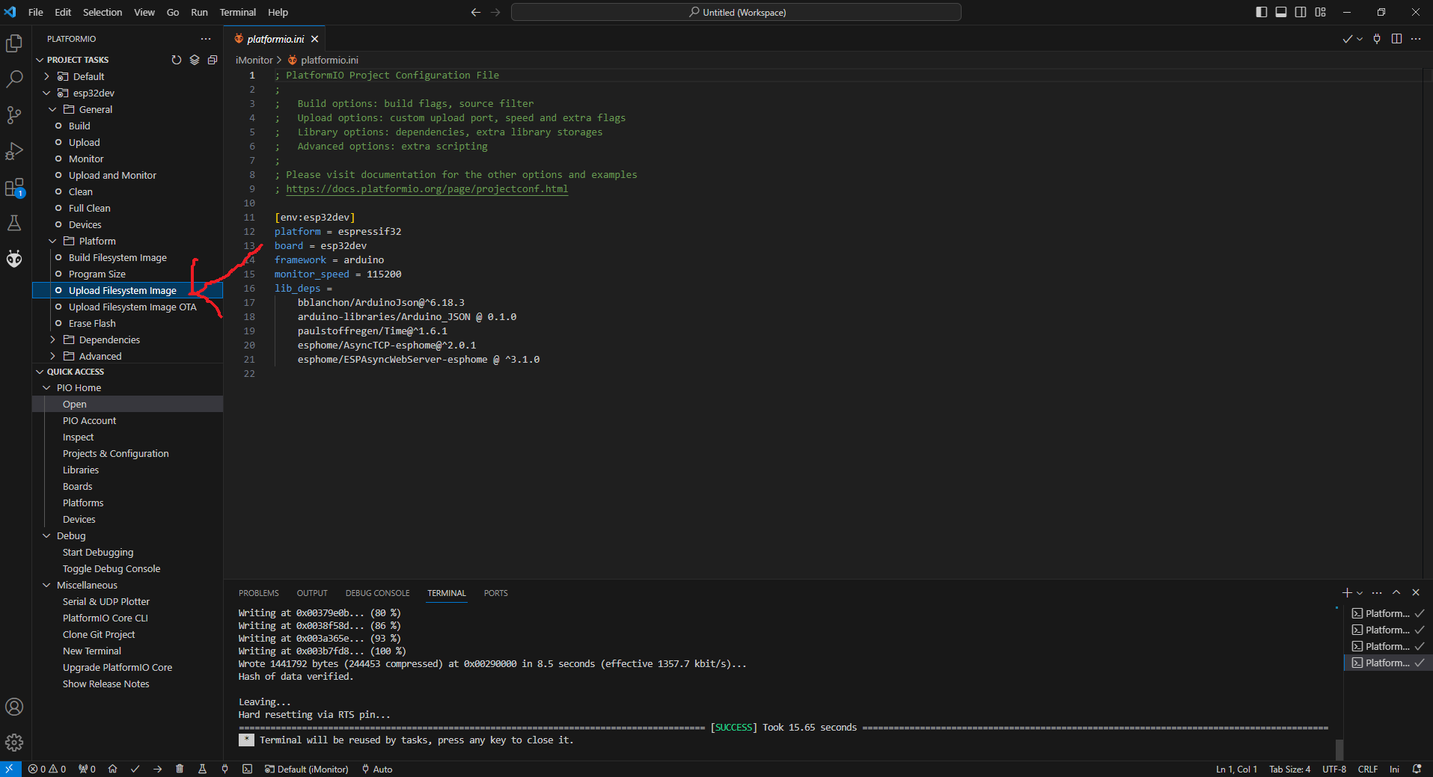Screen dimensions: 1433x777
Task: Collapse the QUICK ACCESS section
Action: (x=75, y=372)
